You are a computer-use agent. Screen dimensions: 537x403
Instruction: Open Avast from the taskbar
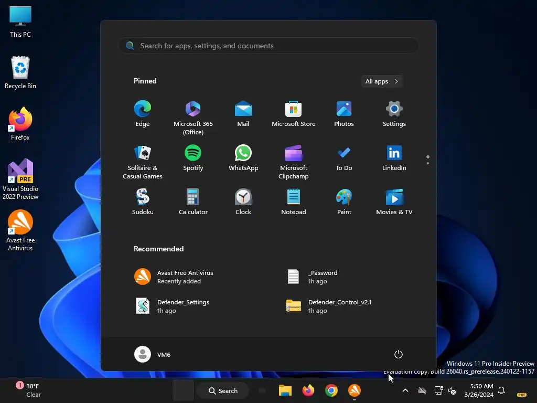(355, 390)
